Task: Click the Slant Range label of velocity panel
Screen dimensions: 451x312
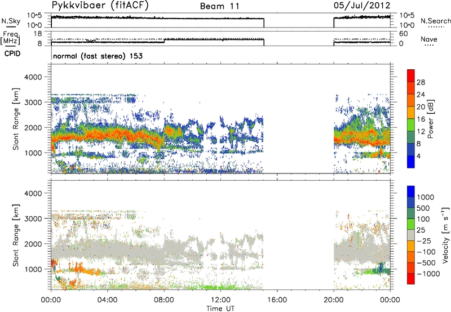Action: coord(16,235)
